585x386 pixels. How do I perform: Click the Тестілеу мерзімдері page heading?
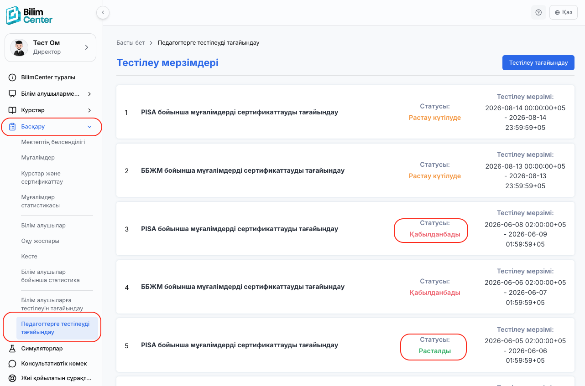(167, 63)
